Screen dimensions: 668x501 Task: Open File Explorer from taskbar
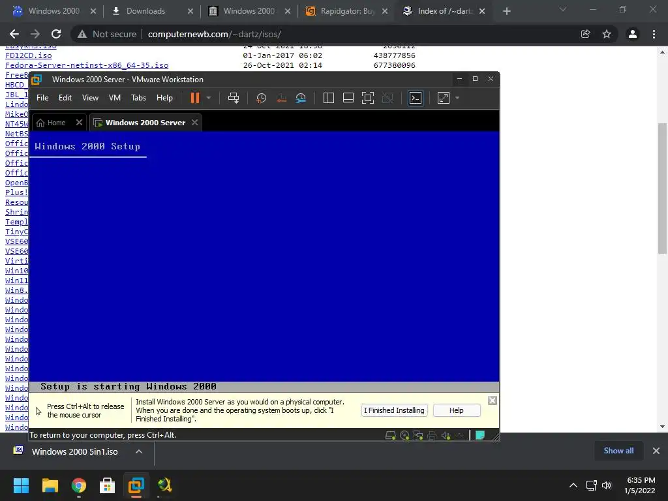(50, 485)
